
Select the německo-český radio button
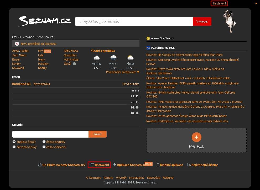click(x=14, y=147)
